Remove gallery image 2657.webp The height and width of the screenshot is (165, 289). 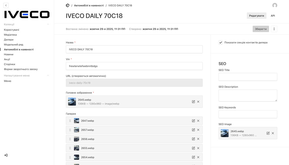pos(198,130)
